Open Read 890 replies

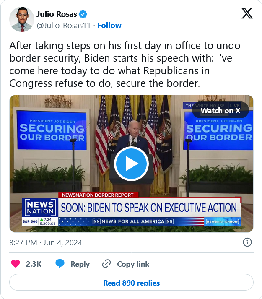click(131, 282)
